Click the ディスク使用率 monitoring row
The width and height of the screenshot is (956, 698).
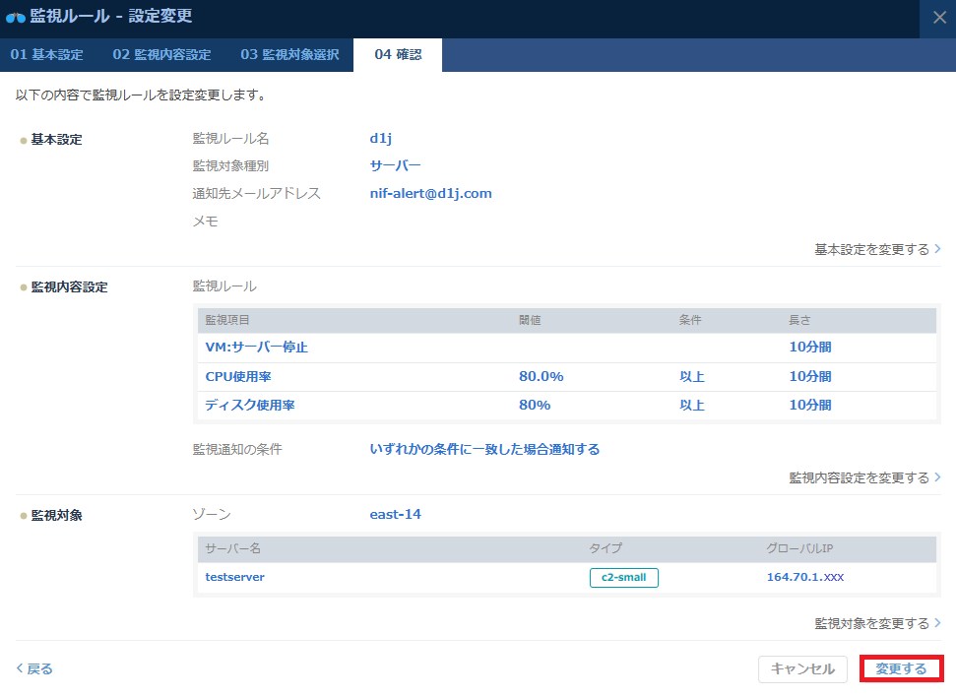(x=248, y=405)
